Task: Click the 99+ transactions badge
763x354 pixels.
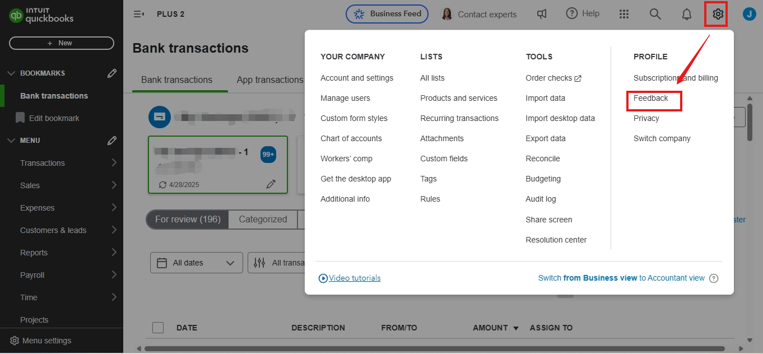Action: tap(268, 155)
